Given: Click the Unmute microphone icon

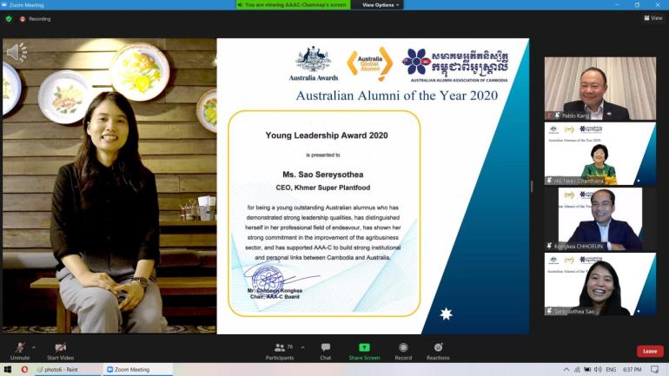Looking at the screenshot, I should point(20,348).
